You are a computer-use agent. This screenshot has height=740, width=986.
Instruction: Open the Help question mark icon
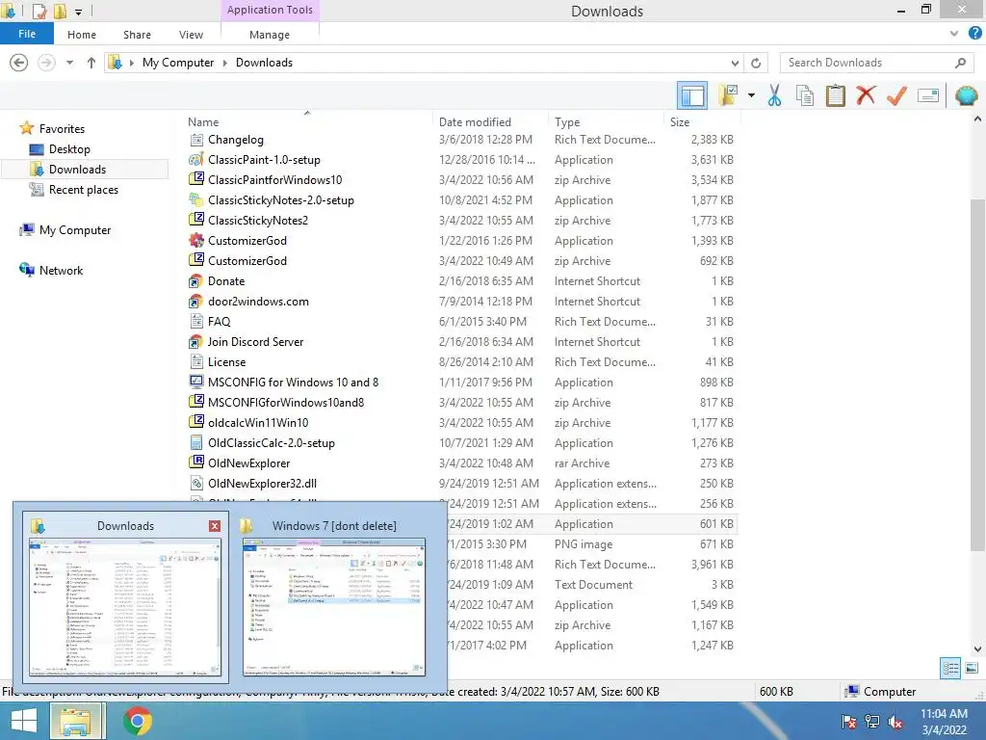point(974,34)
